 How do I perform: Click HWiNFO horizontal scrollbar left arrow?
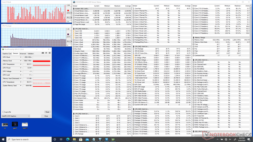[x=193, y=135]
